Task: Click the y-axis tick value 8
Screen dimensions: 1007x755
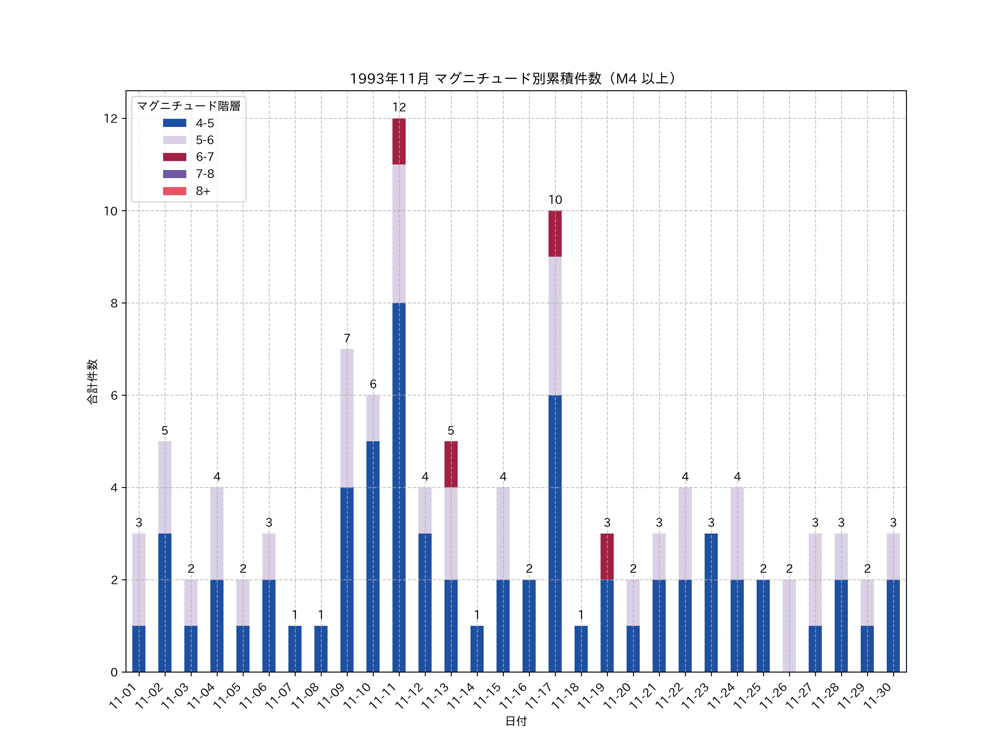Action: [114, 304]
